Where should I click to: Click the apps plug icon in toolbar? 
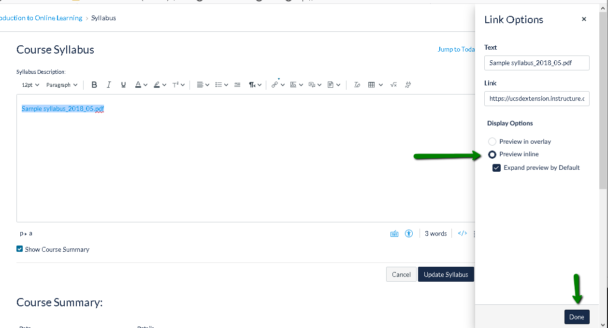408,85
